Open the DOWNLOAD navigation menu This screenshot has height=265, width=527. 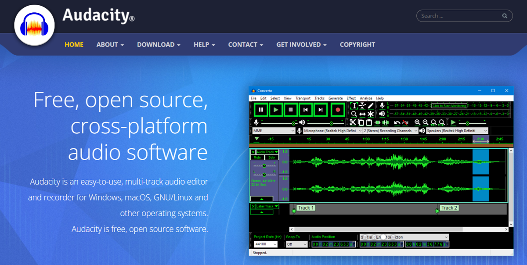pyautogui.click(x=159, y=45)
